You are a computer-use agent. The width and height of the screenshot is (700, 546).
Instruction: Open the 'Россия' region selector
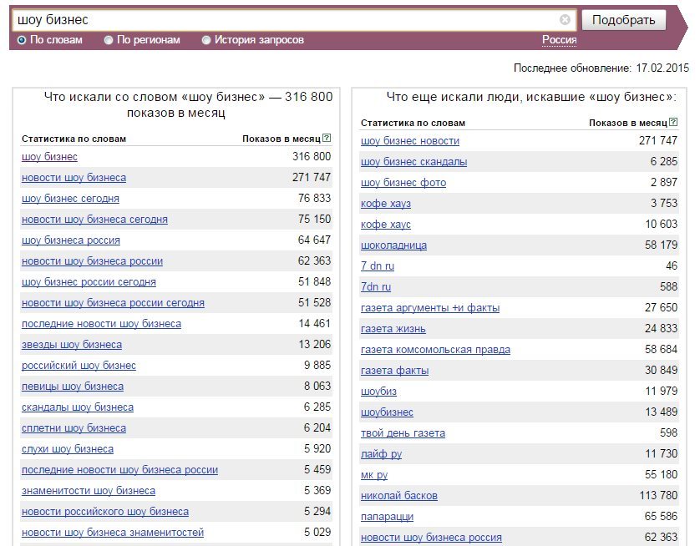[x=560, y=40]
